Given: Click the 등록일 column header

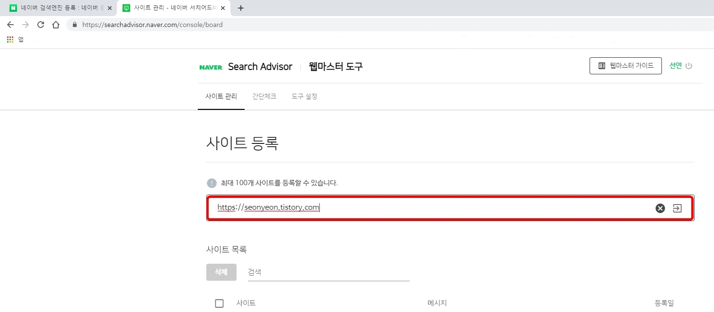Looking at the screenshot, I should pos(664,303).
